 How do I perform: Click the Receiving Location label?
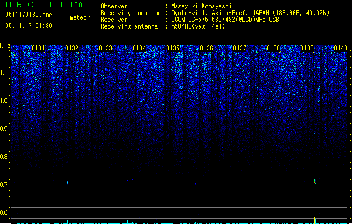(131, 13)
